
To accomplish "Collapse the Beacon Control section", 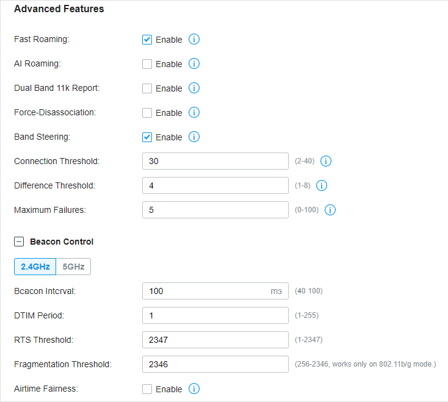I will pos(19,242).
